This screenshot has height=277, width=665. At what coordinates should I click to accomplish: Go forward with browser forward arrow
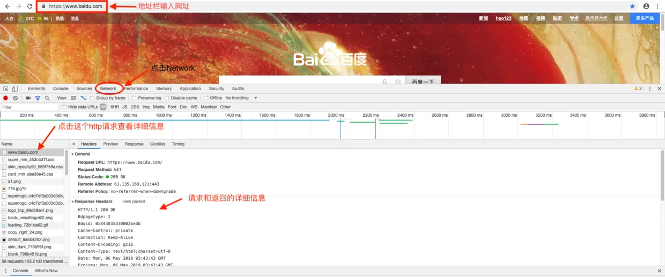[19, 6]
